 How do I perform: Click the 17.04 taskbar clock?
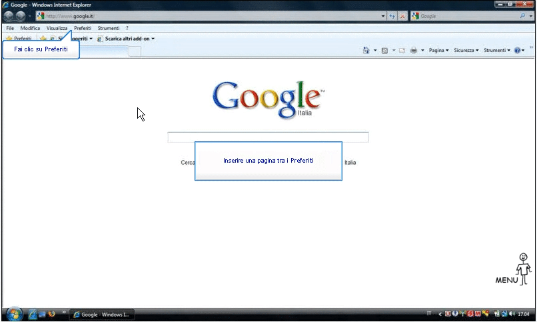click(524, 314)
